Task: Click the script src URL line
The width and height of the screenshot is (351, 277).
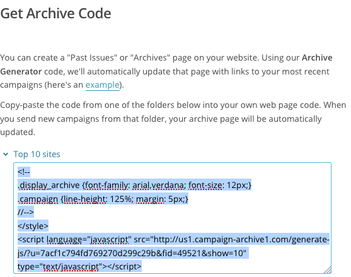Action: click(x=173, y=240)
